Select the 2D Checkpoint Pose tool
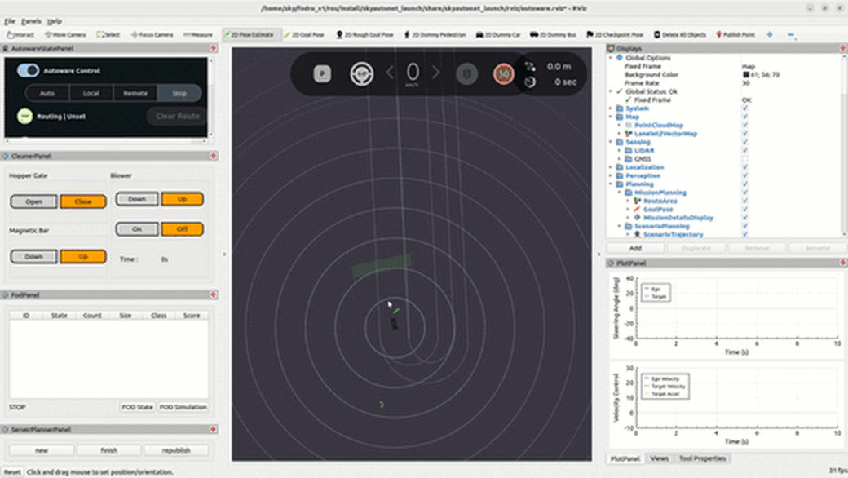Viewport: 848px width, 478px height. 615,34
